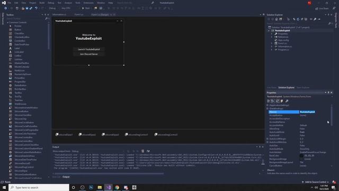Click the Output horizontal scrollbar
339x191 pixels.
tap(109, 173)
